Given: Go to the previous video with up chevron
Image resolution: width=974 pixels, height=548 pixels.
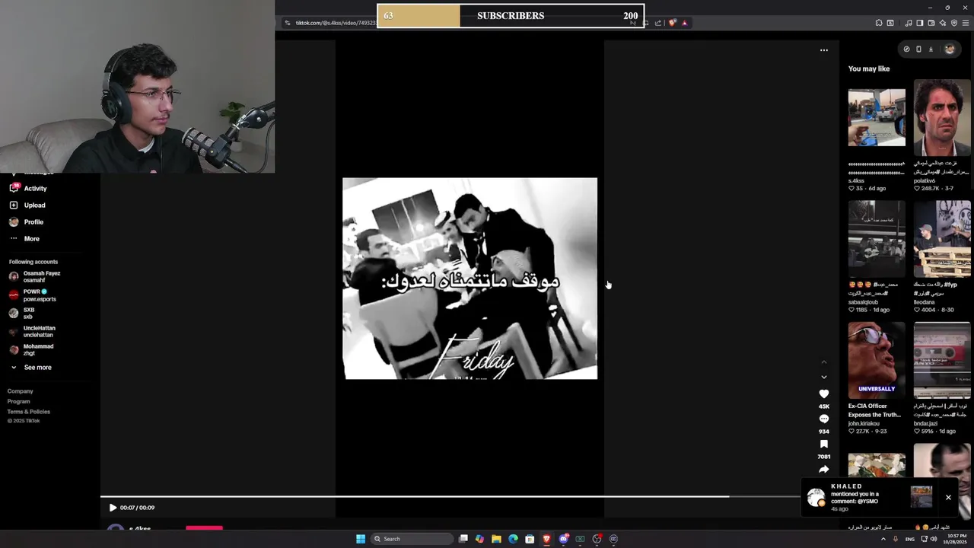Looking at the screenshot, I should coord(823,362).
